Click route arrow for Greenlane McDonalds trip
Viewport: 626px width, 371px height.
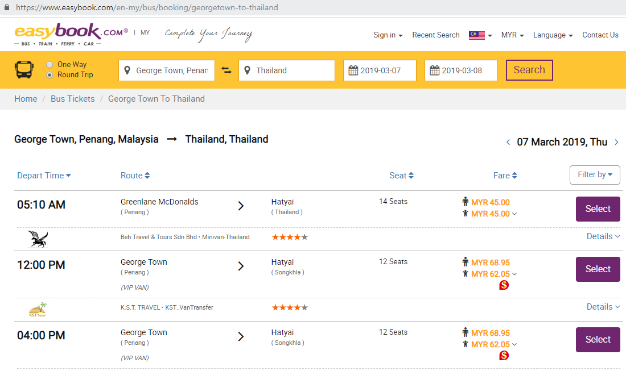coord(241,206)
